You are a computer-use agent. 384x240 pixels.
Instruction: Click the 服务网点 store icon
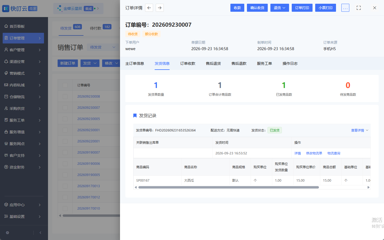(x=6, y=143)
